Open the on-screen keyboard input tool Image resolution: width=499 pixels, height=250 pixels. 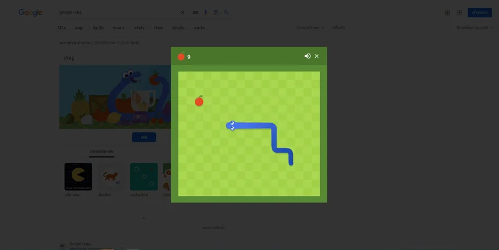click(195, 13)
